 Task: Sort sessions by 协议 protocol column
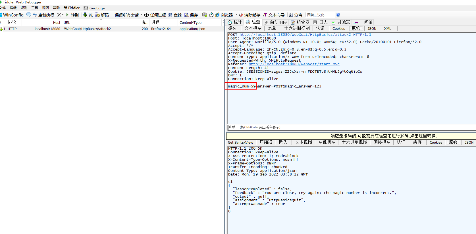point(13,22)
